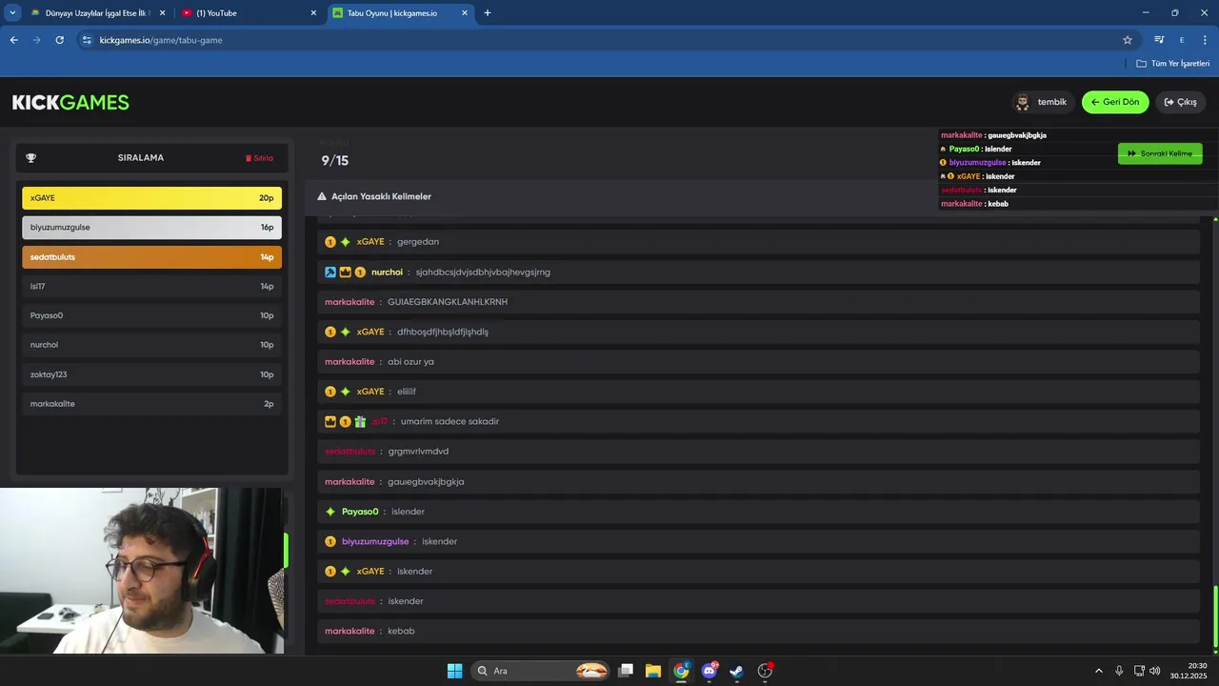
Task: Click markakalite kebab line in overlay chat
Action: [x=974, y=204]
